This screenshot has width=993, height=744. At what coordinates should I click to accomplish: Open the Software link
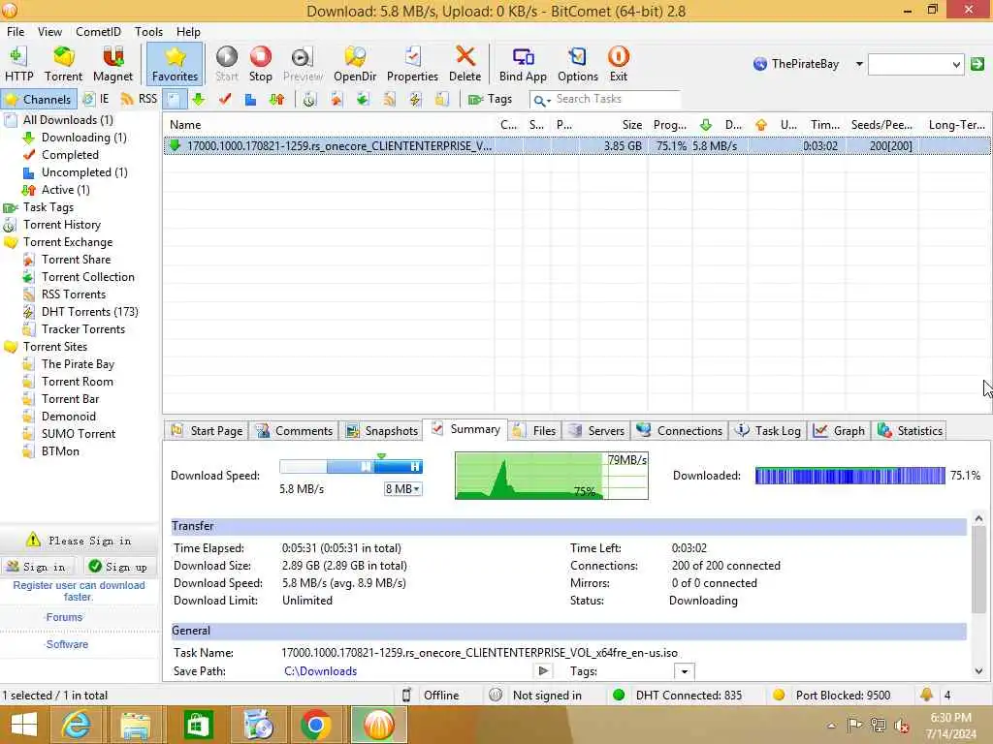pyautogui.click(x=67, y=644)
